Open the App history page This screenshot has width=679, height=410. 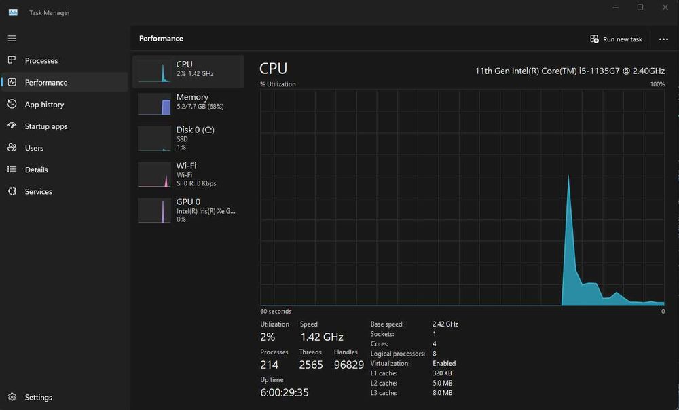44,105
